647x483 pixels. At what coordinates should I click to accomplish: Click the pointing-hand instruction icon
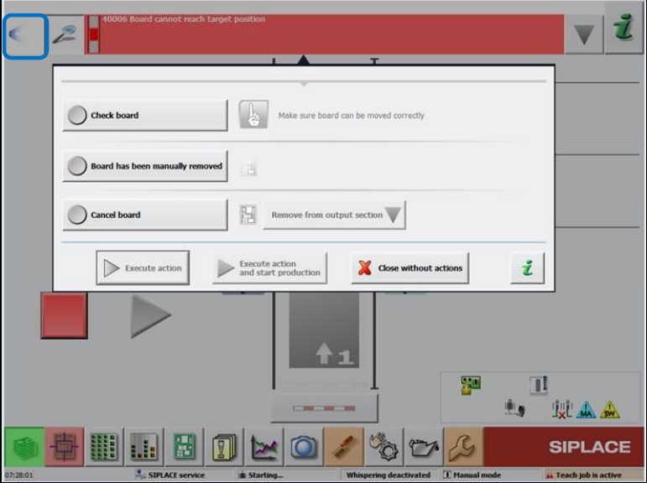tap(253, 114)
